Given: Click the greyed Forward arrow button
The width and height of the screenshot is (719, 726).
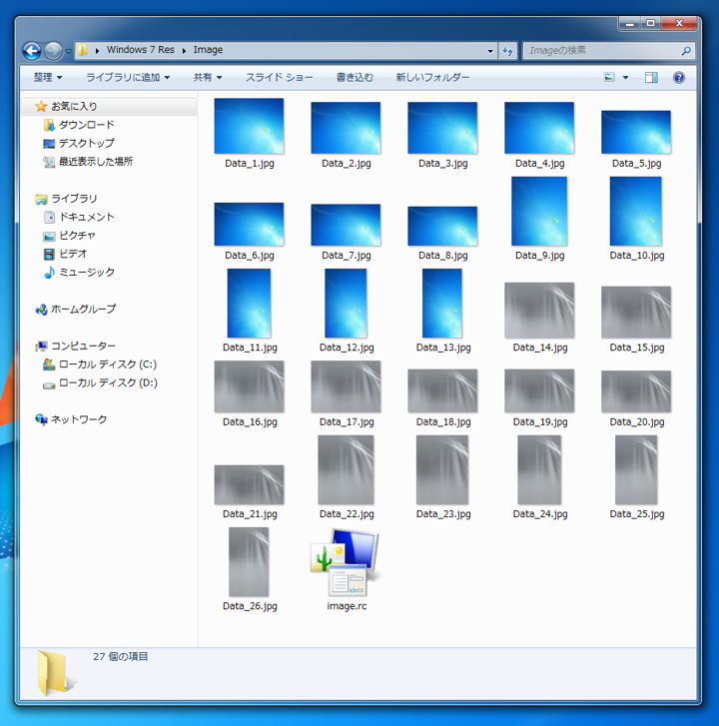Looking at the screenshot, I should (x=53, y=51).
